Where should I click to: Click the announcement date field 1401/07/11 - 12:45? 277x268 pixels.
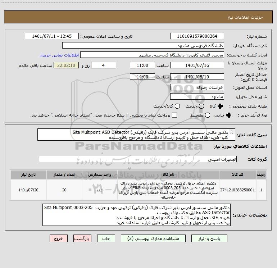[52, 36]
